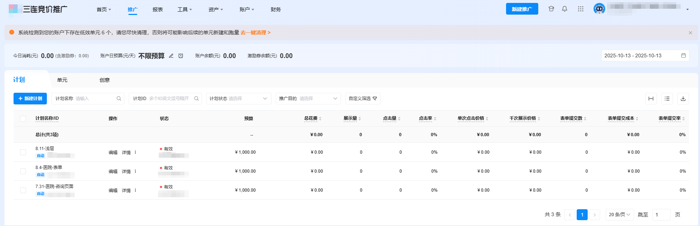Image resolution: width=700 pixels, height=226 pixels.
Task: Open more options for plan 8.11-浅层
Action: click(x=135, y=152)
